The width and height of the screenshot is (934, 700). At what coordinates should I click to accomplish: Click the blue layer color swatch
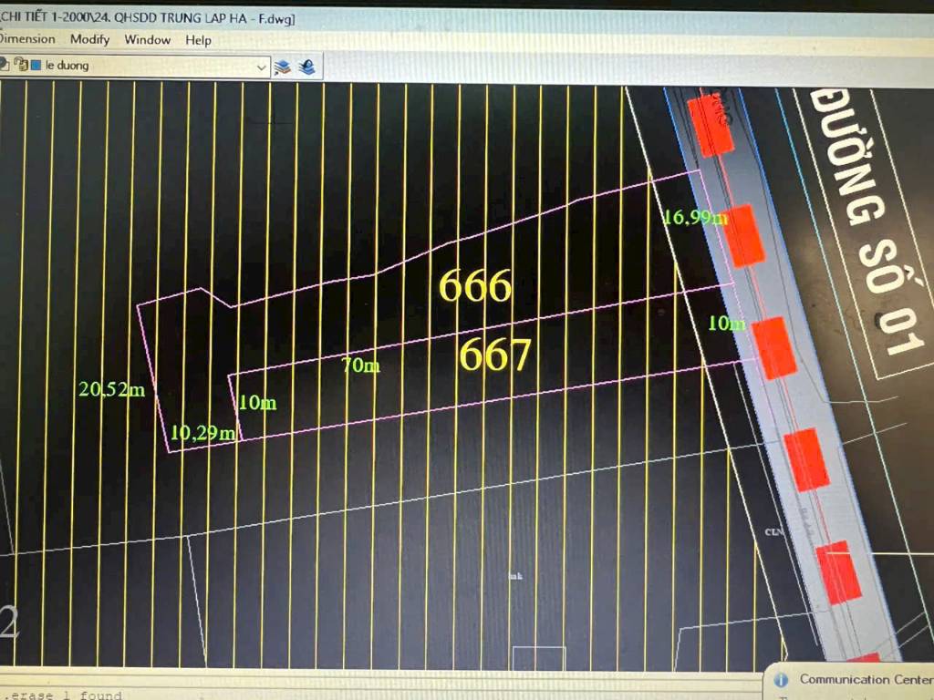[x=36, y=66]
